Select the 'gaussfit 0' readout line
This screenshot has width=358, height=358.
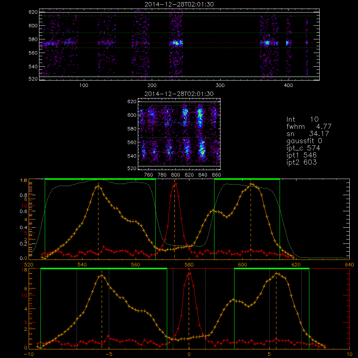pos(304,141)
